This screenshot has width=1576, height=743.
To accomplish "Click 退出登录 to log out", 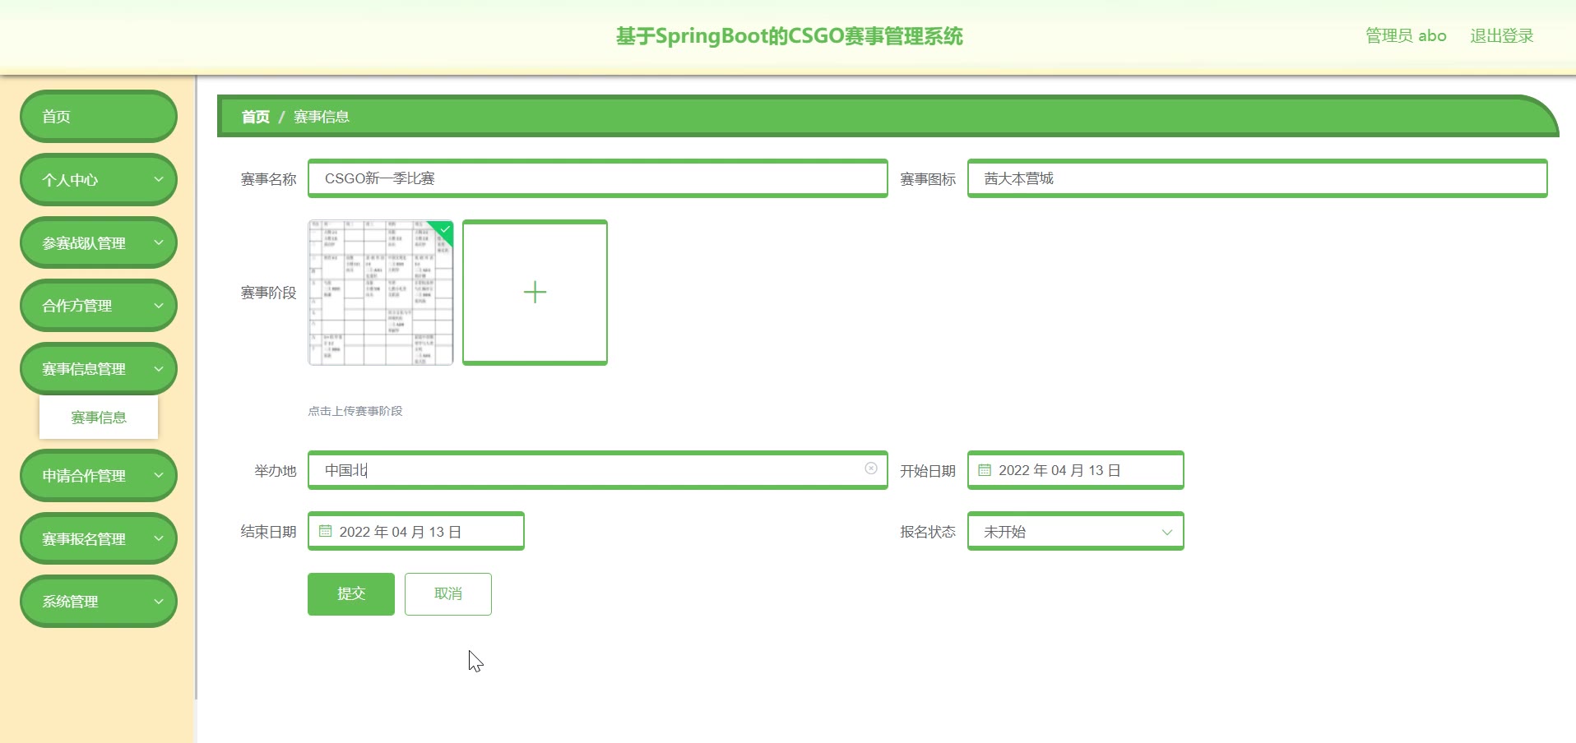I will (x=1502, y=35).
